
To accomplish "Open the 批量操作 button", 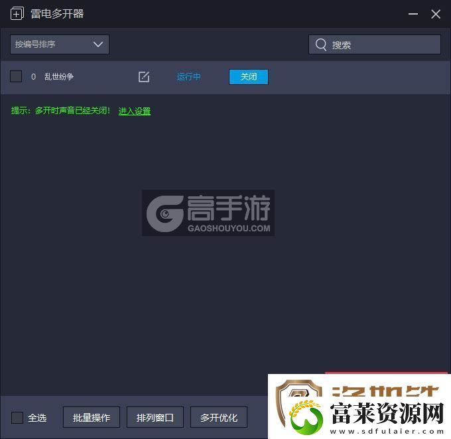I will 92,417.
